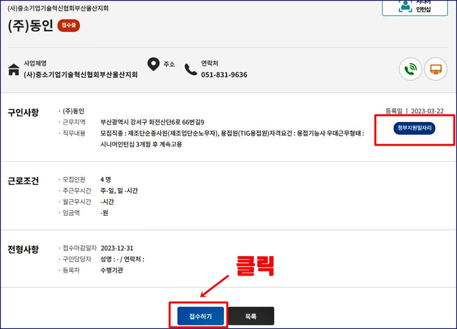Click the orange monitor screen icon

tap(436, 69)
